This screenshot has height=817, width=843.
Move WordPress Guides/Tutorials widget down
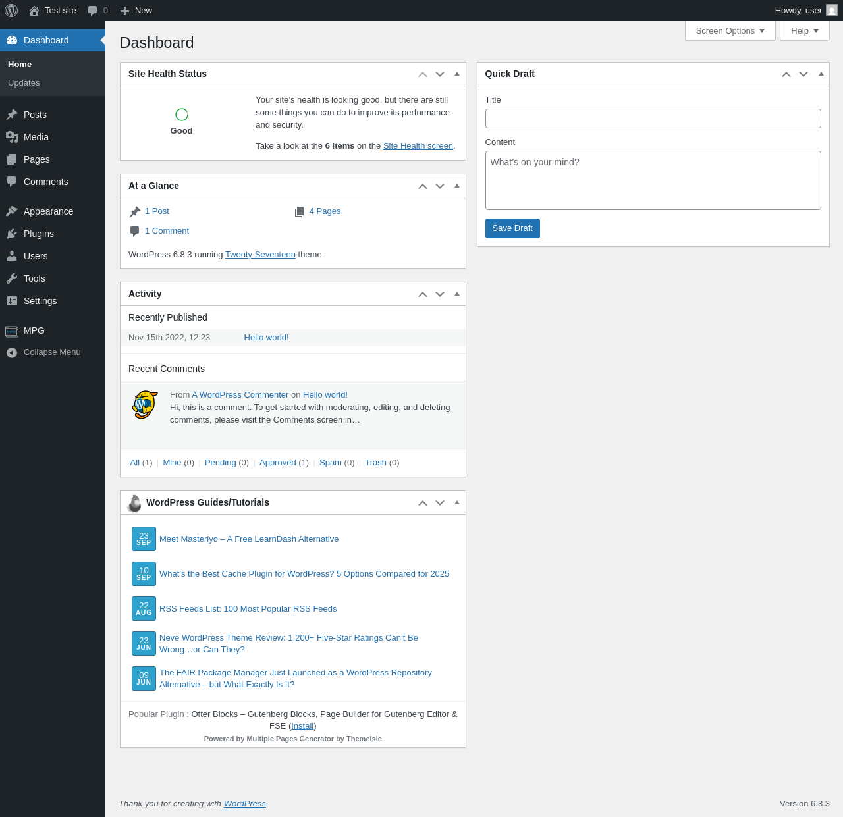point(440,503)
